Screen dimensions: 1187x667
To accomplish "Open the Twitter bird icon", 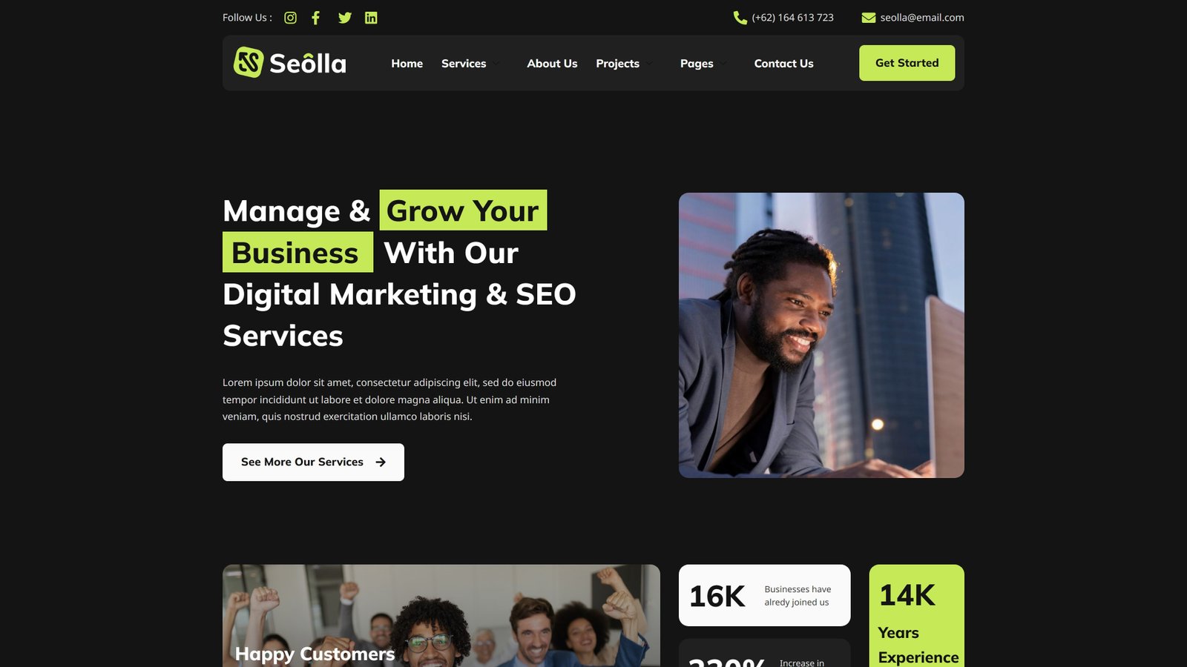I will [345, 18].
